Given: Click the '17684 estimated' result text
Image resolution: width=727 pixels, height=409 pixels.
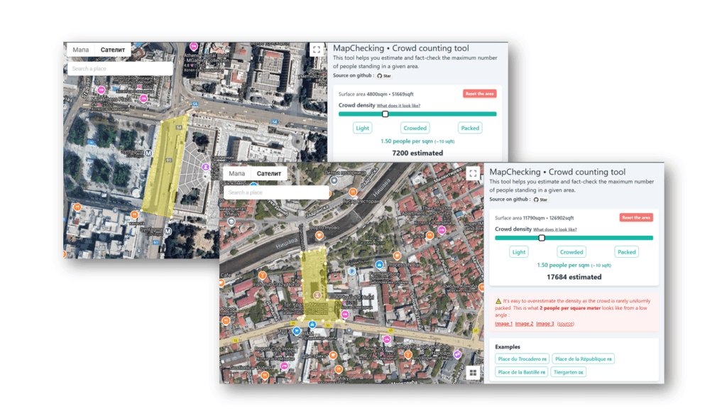Looking at the screenshot, I should (x=574, y=277).
